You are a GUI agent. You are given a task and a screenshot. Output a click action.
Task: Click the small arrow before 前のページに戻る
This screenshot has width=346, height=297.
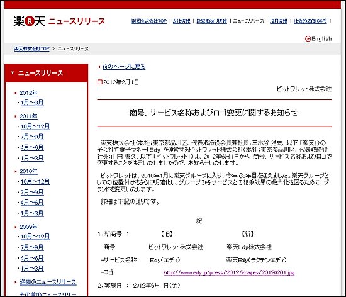point(99,67)
